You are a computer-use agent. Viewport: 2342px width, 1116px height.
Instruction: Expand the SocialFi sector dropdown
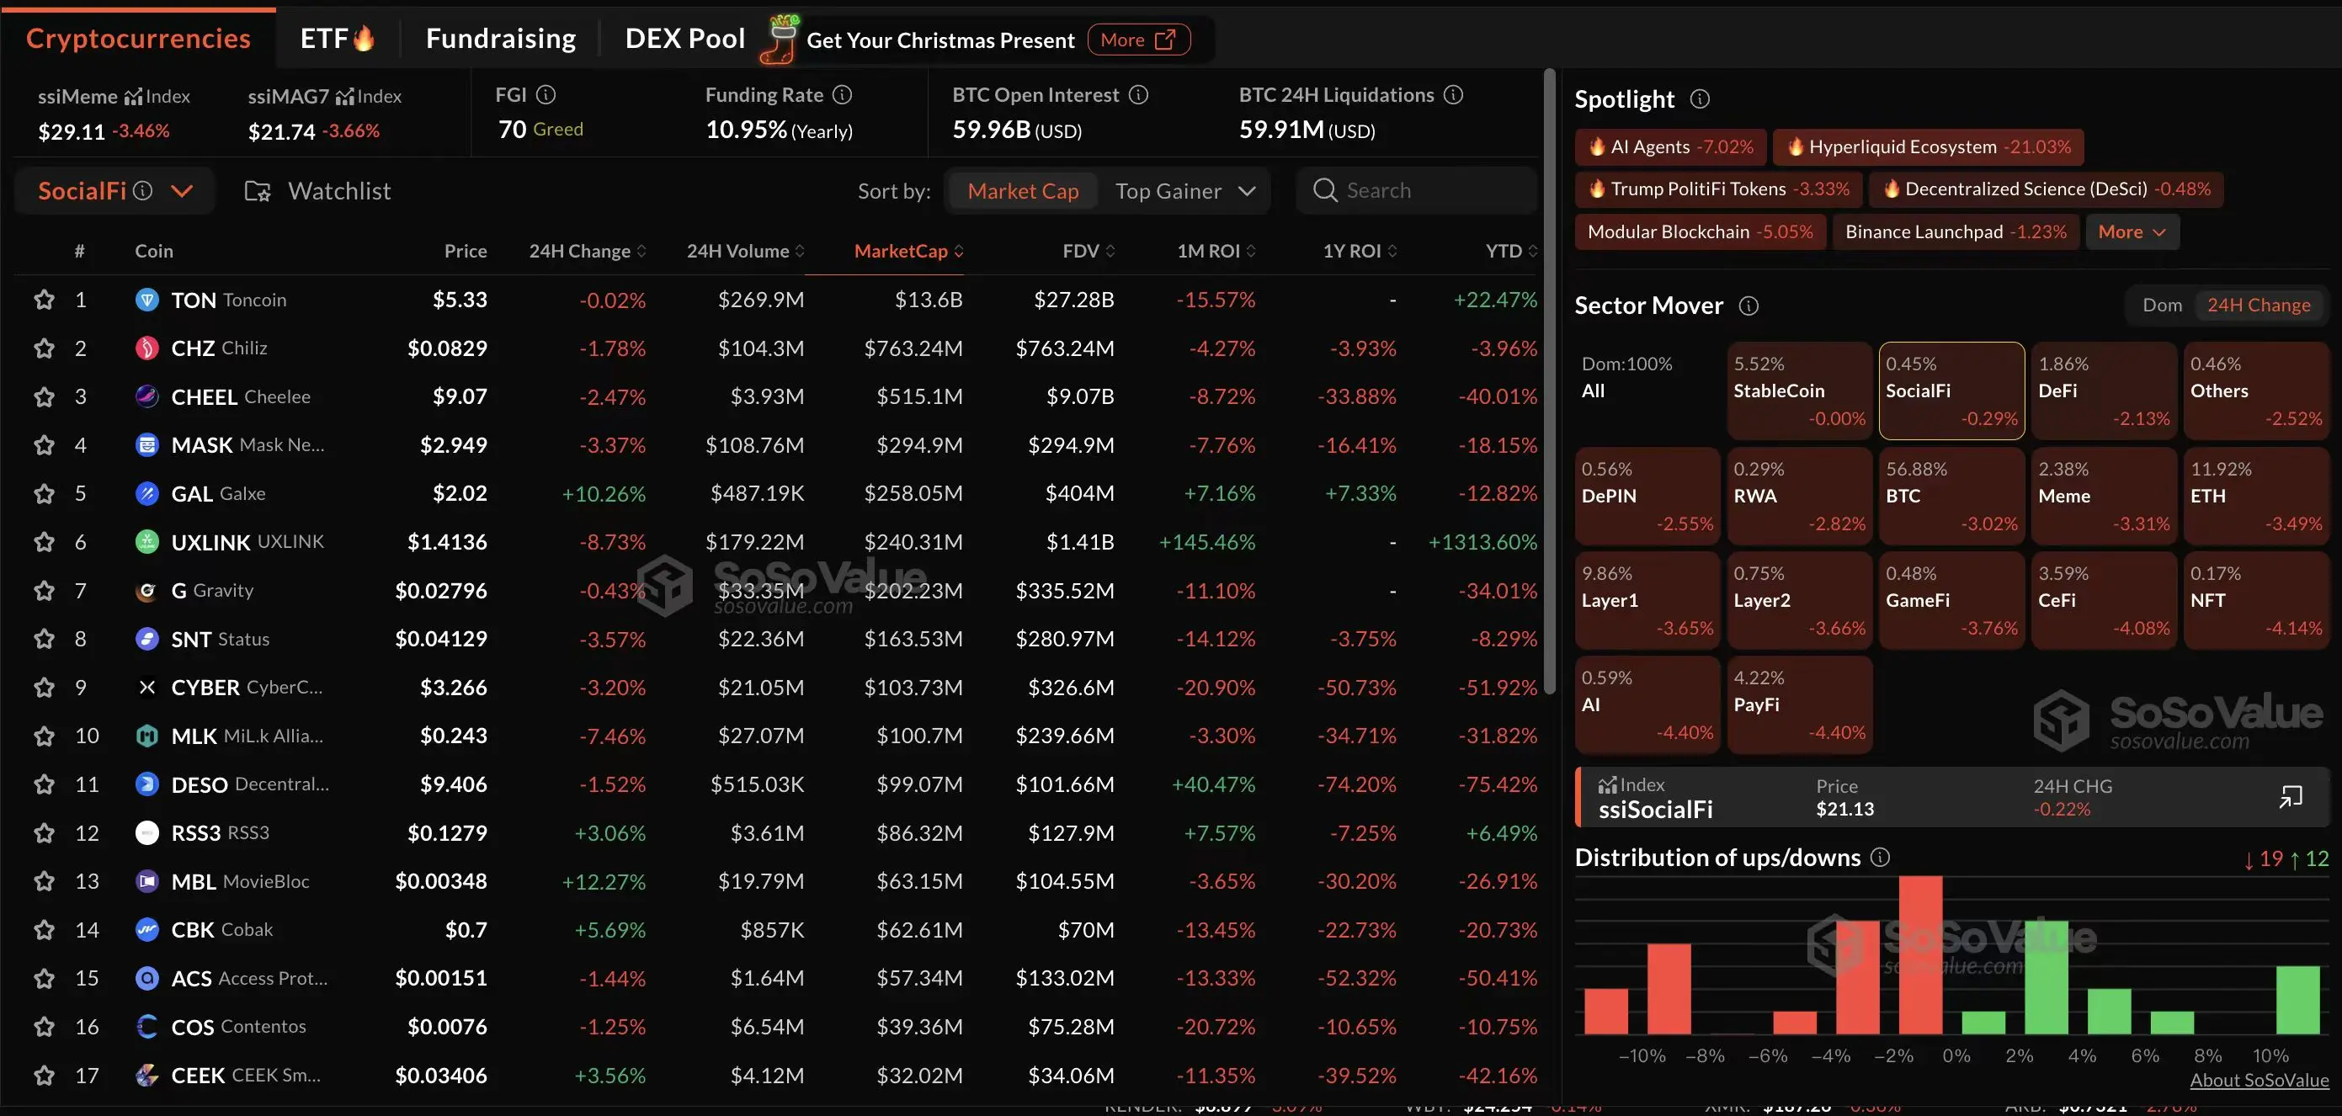point(183,191)
